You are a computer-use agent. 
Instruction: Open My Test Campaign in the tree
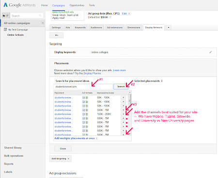[x=18, y=30]
